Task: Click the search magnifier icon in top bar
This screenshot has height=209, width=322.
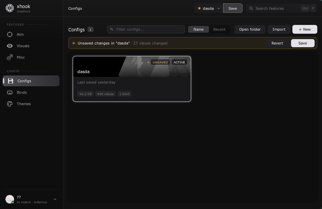Action: [251, 8]
